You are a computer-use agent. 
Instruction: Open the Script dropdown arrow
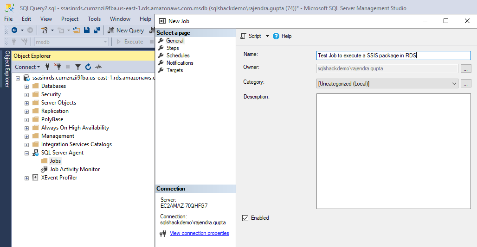267,36
